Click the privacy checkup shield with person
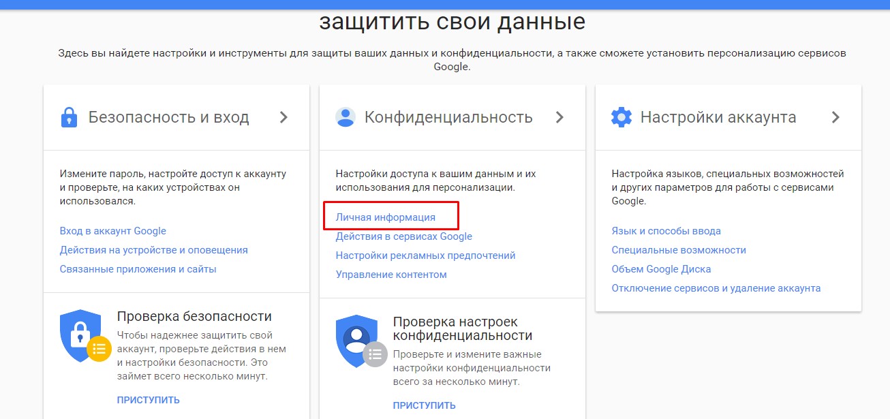Viewport: 890px width, 419px height. (x=357, y=342)
